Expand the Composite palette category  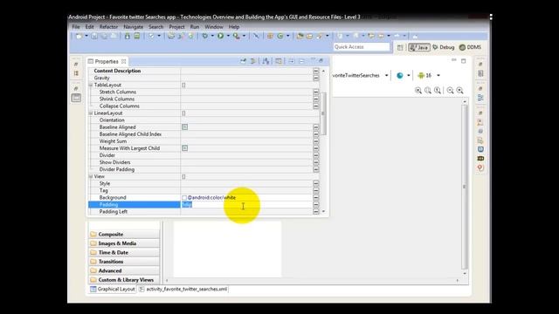tap(124, 235)
